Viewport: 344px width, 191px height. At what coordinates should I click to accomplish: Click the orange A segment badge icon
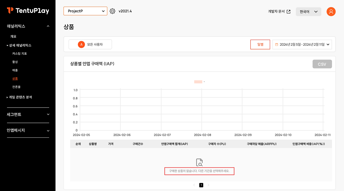pyautogui.click(x=81, y=44)
